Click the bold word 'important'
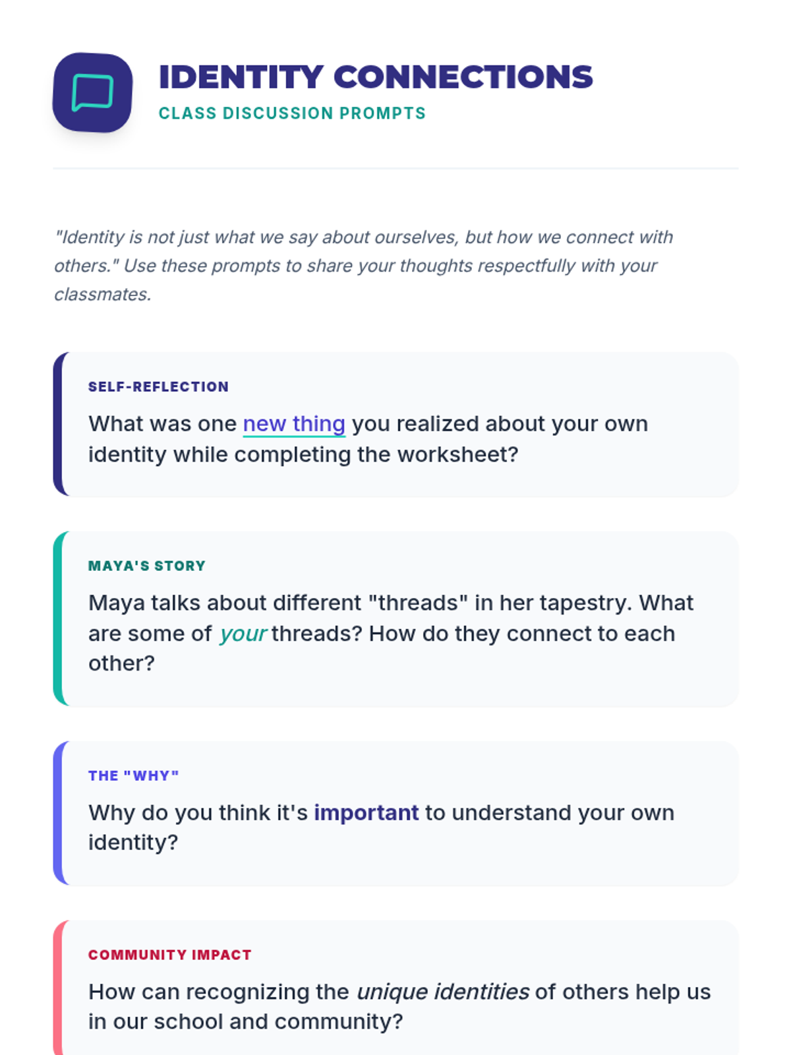This screenshot has height=1055, width=791. tap(366, 812)
